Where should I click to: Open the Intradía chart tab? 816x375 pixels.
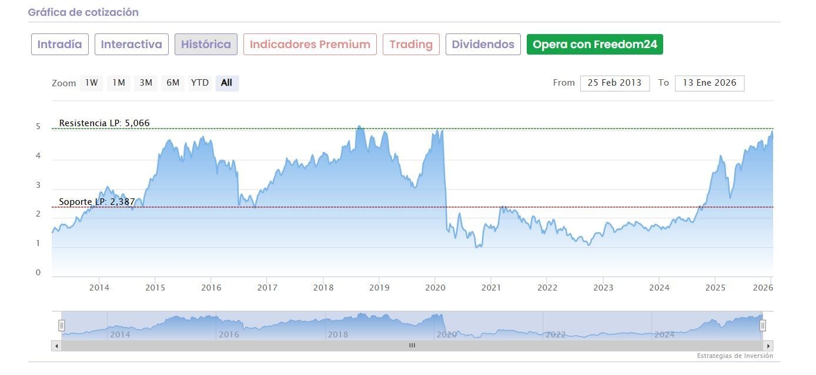point(60,44)
